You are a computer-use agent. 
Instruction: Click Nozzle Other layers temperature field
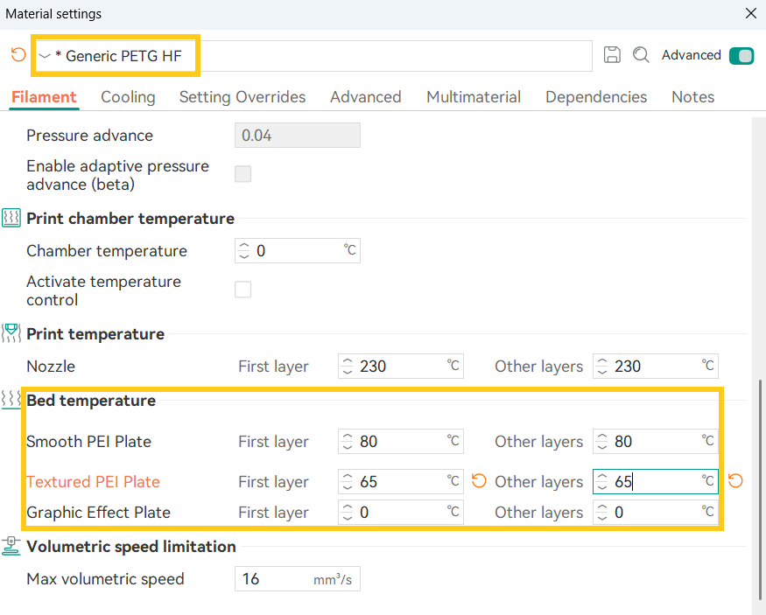(x=656, y=366)
